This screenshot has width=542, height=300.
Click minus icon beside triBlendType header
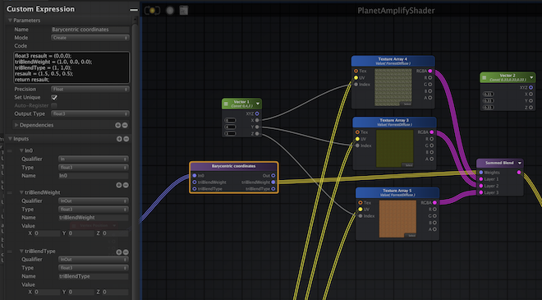(x=126, y=252)
